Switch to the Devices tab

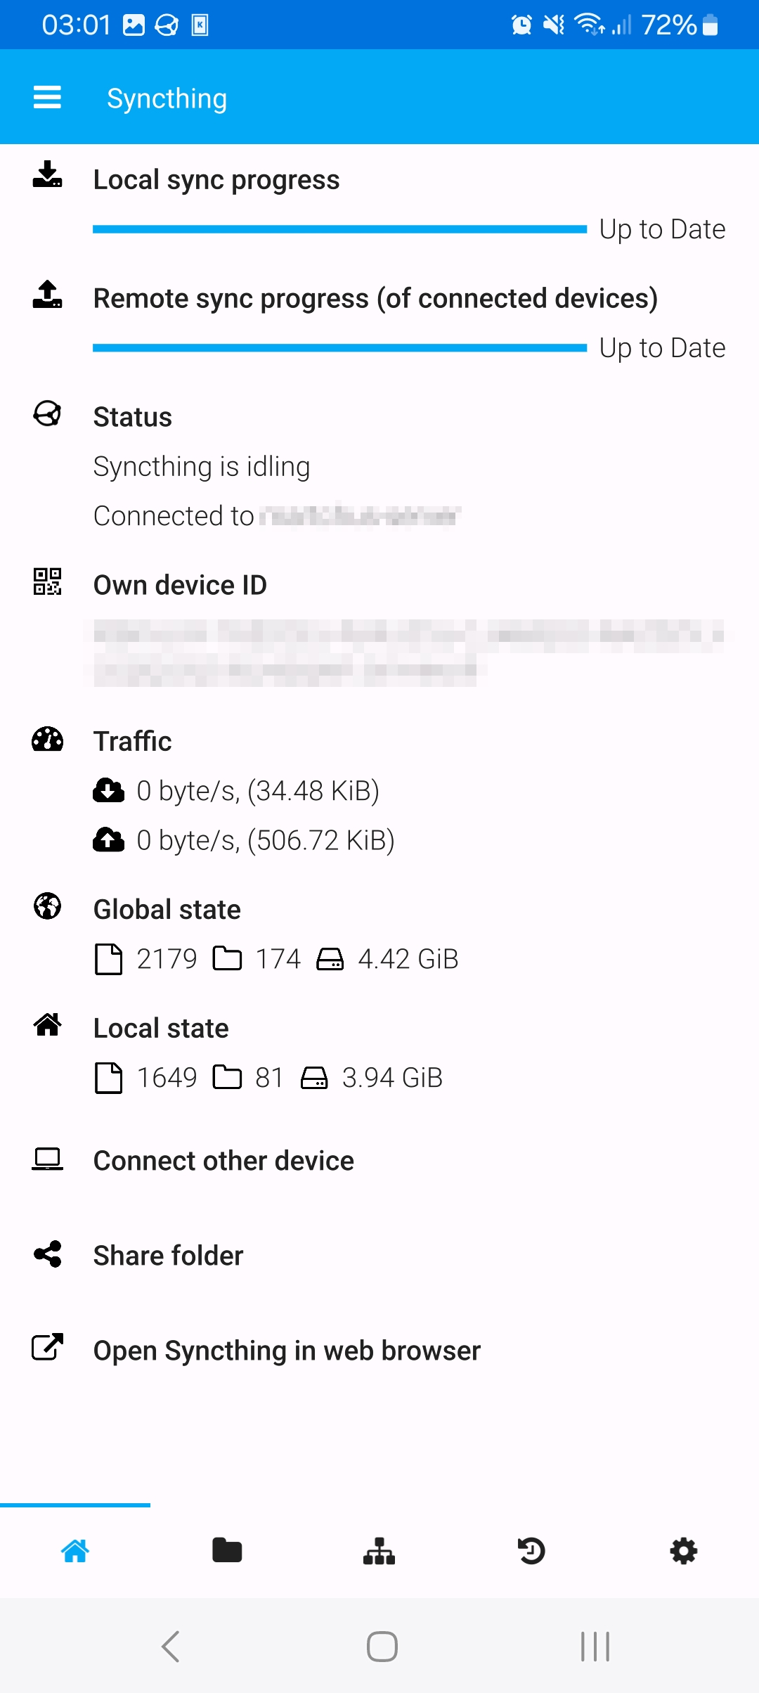(x=379, y=1550)
